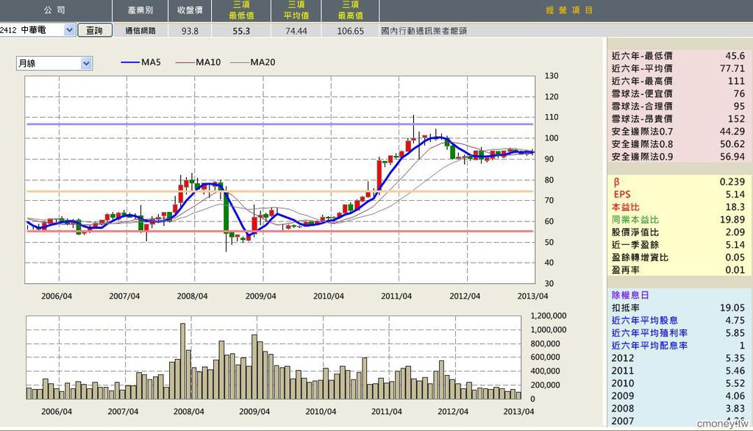Screen dimensions: 753x431
Task: Expand the 月線 chart period dropdown
Action: (x=54, y=63)
